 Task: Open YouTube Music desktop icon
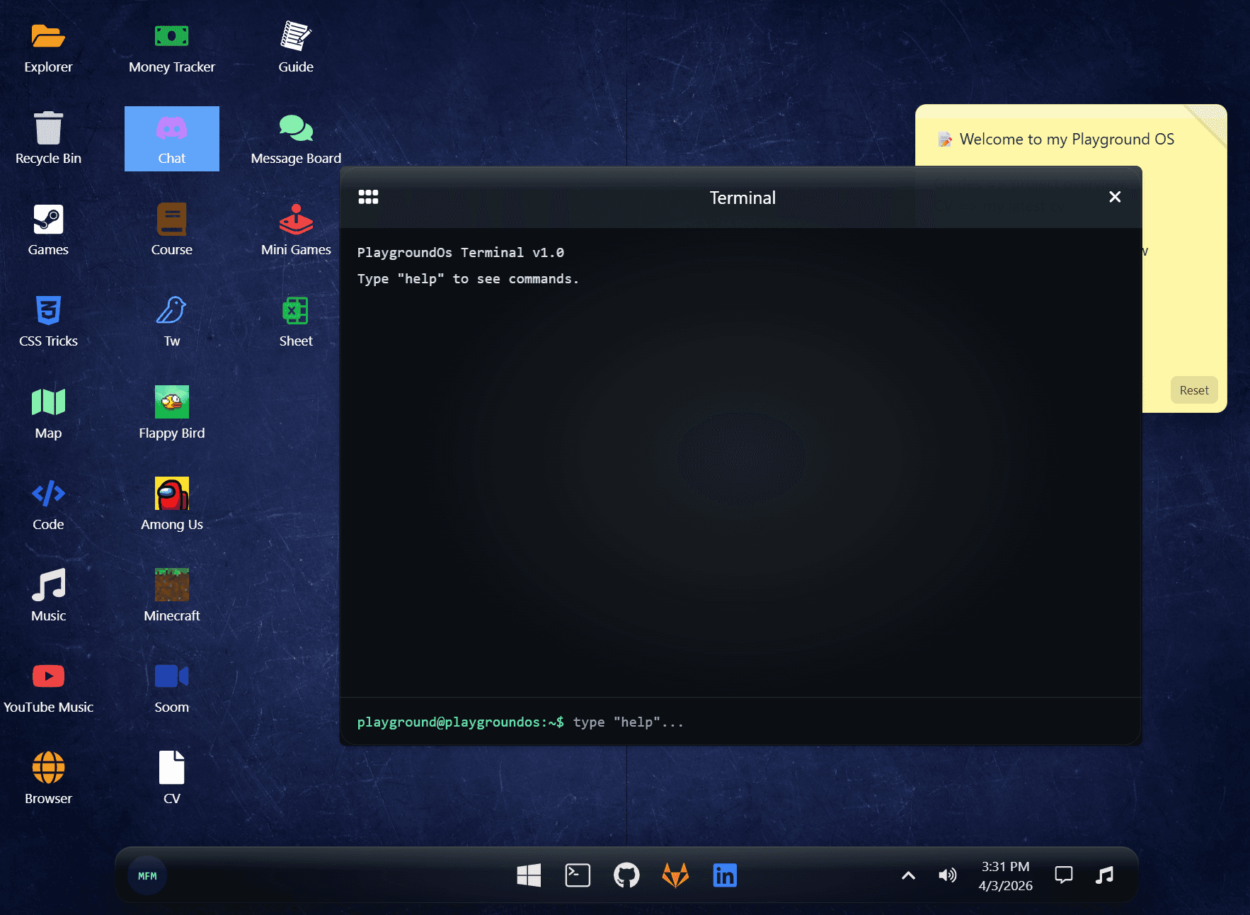[48, 688]
